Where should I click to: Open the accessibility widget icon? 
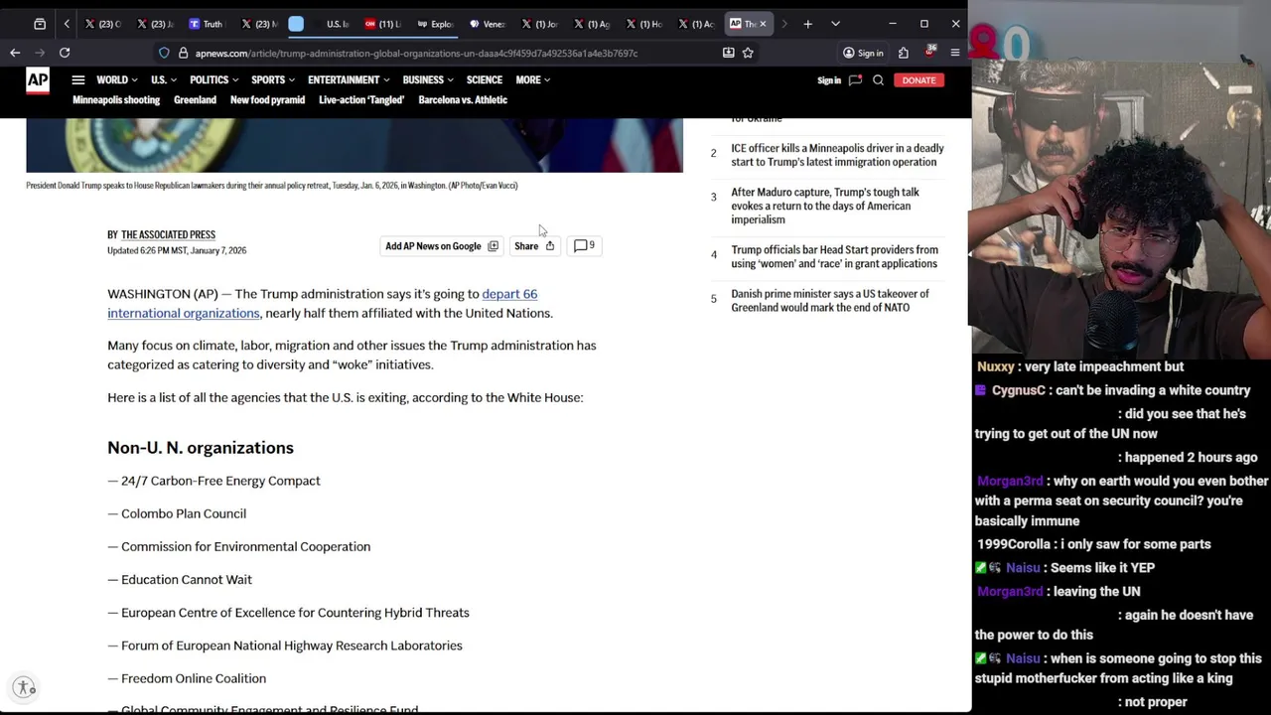click(x=24, y=687)
